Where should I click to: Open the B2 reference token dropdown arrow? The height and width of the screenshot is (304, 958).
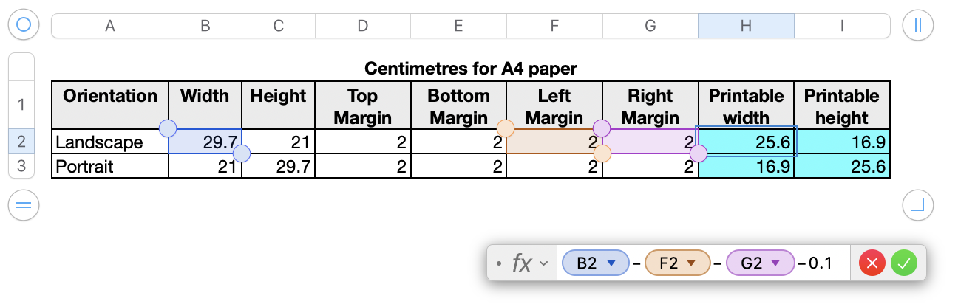pyautogui.click(x=611, y=263)
